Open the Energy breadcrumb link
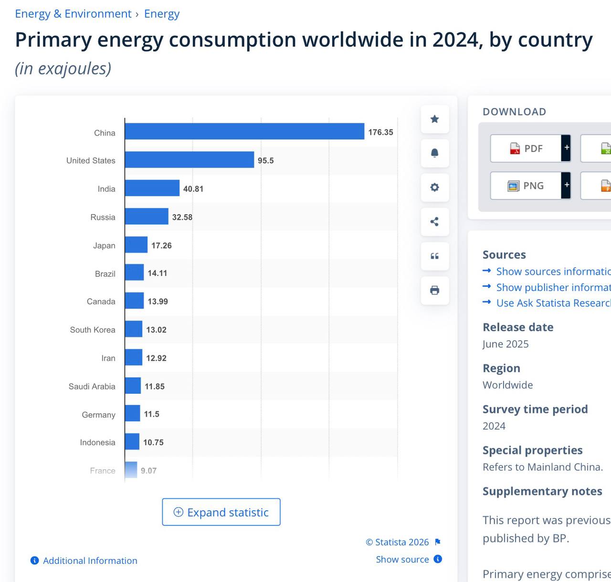 pyautogui.click(x=162, y=14)
